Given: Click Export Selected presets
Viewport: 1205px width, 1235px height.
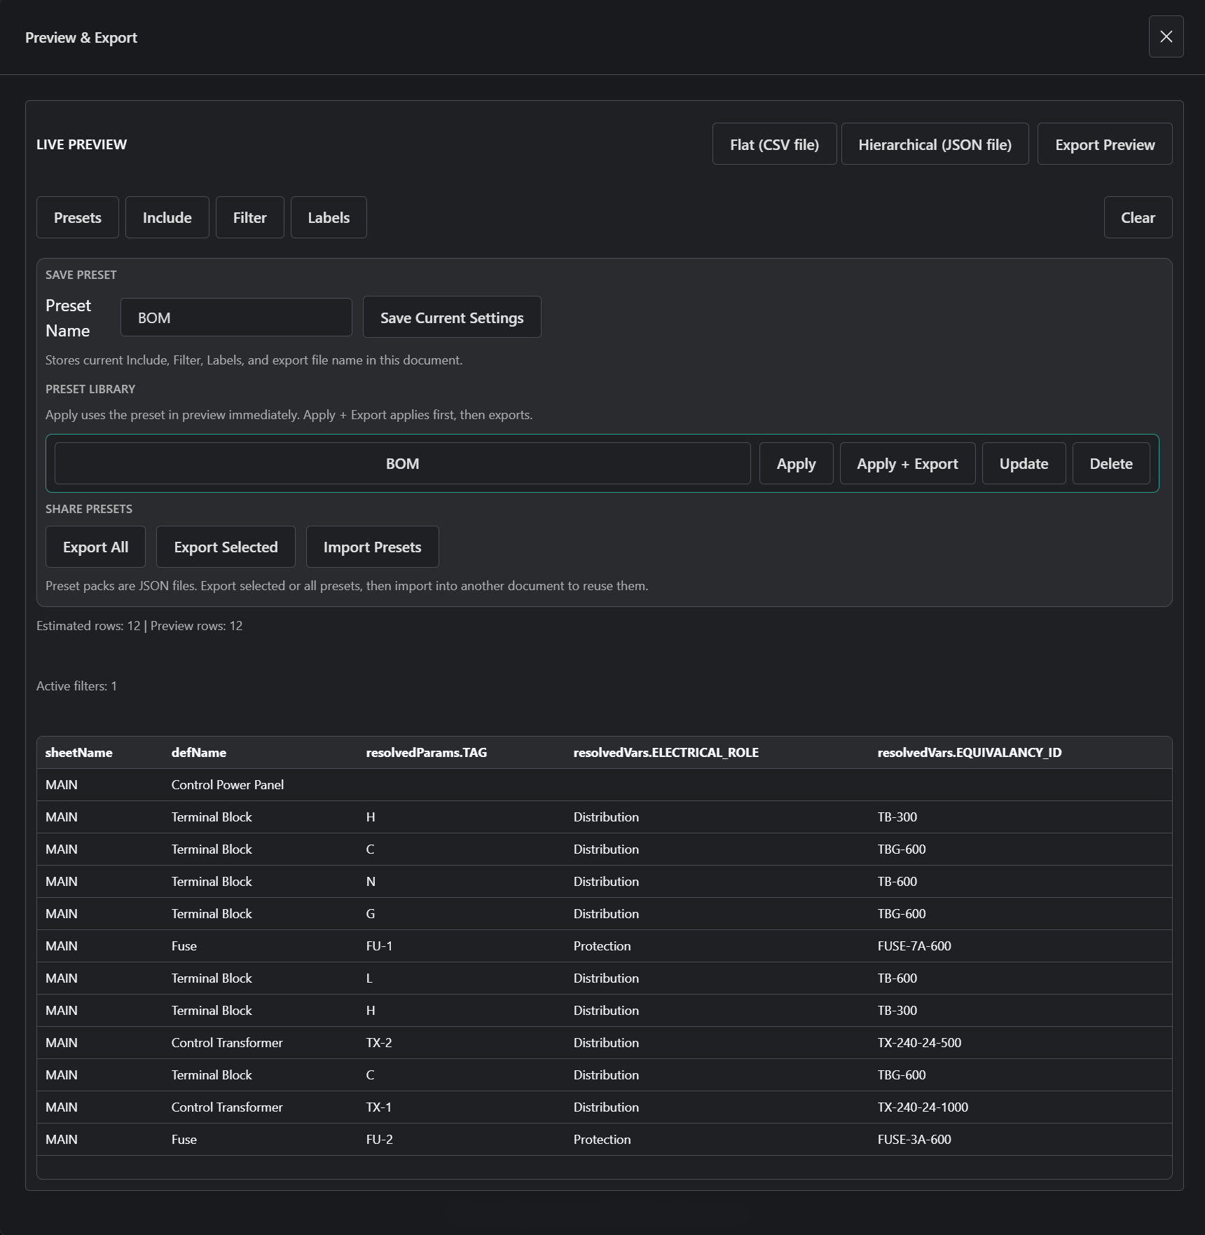Looking at the screenshot, I should (x=226, y=547).
